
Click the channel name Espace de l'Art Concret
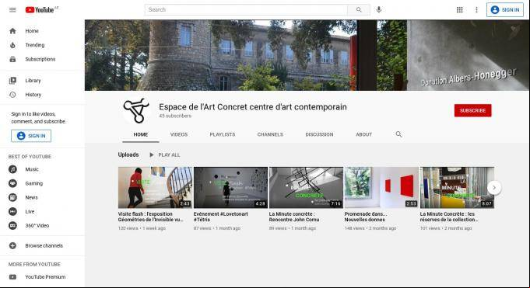[x=253, y=107]
